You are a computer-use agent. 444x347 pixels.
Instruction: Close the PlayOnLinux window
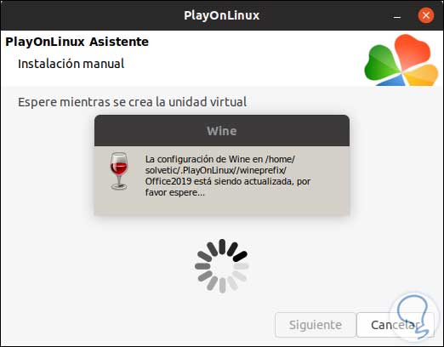426,15
